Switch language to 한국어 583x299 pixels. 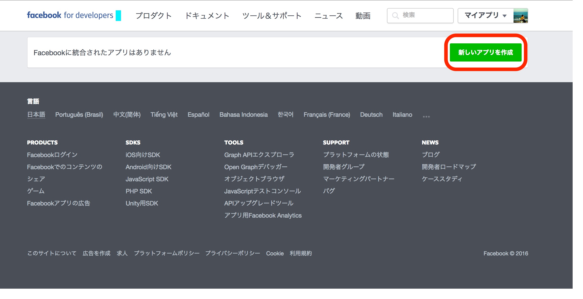tap(285, 115)
